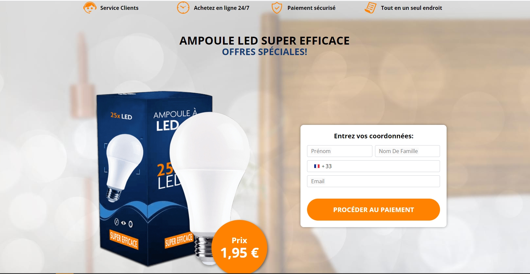Click the Achetez en ligne 24/7 label
Viewport: 530px width, 274px height.
221,8
